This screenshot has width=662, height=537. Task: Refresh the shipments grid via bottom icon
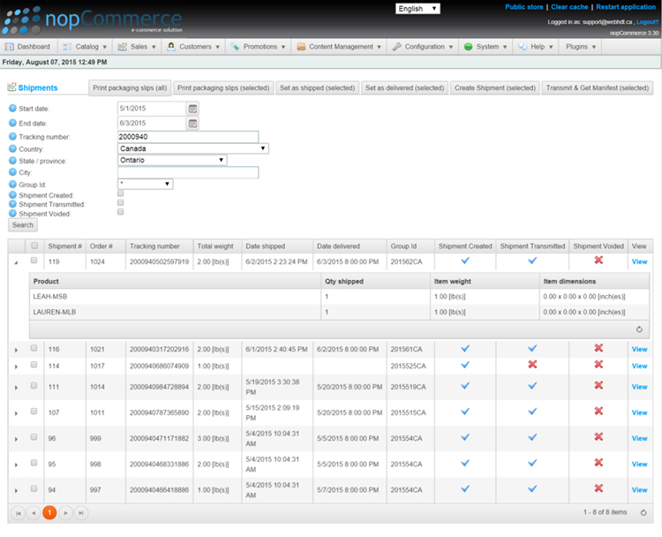[x=643, y=512]
